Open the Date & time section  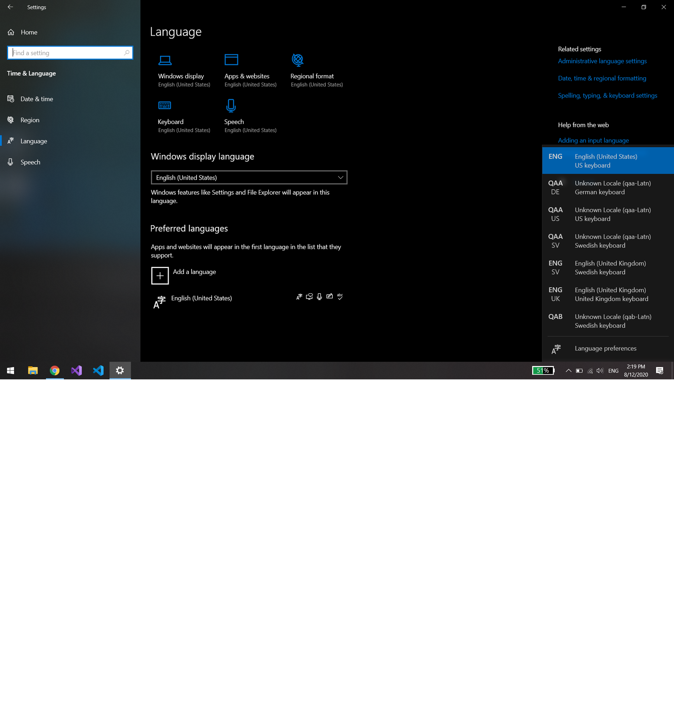(x=37, y=99)
